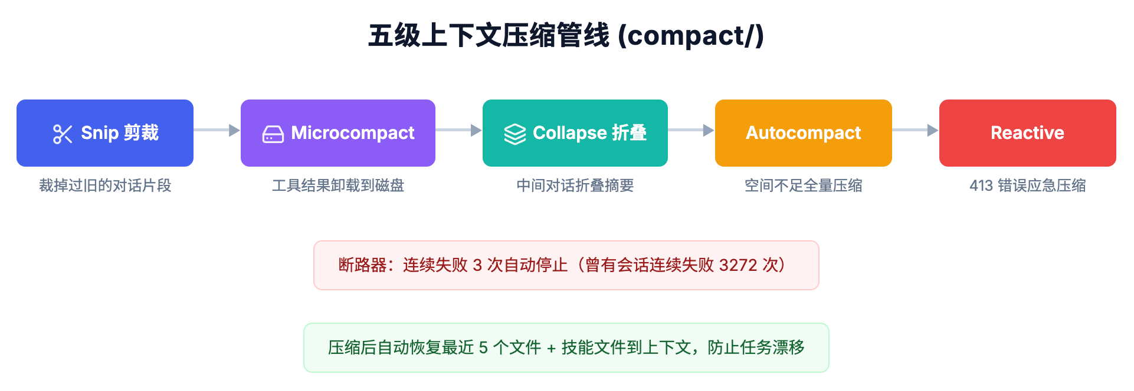Click the disk drive icon in Microcompact box
Image resolution: width=1134 pixels, height=391 pixels.
click(273, 134)
